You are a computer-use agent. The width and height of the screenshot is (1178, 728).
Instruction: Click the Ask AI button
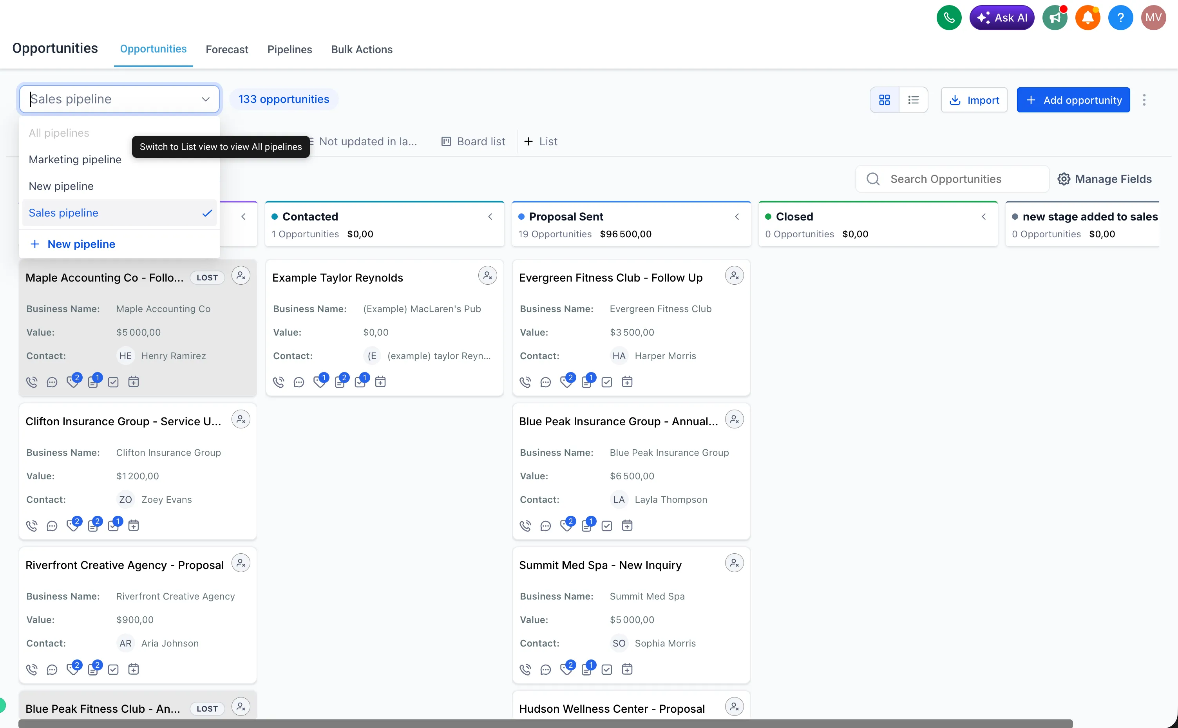[x=1002, y=18]
